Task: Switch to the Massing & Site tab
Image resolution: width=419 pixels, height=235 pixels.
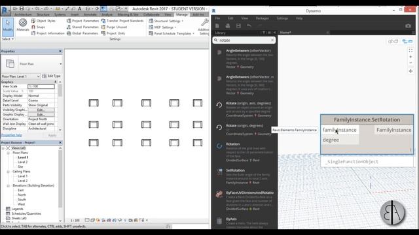Action: click(128, 14)
